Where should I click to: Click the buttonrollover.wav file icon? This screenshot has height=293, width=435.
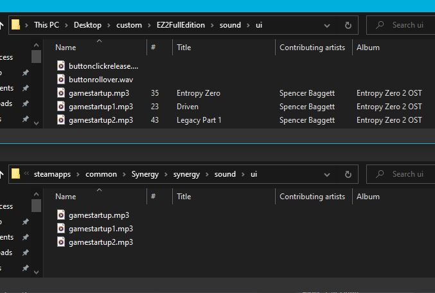click(61, 79)
